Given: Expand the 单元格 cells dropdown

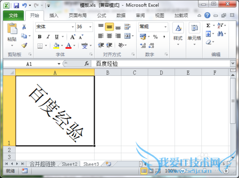Looking at the screenshot, I should [195, 44].
